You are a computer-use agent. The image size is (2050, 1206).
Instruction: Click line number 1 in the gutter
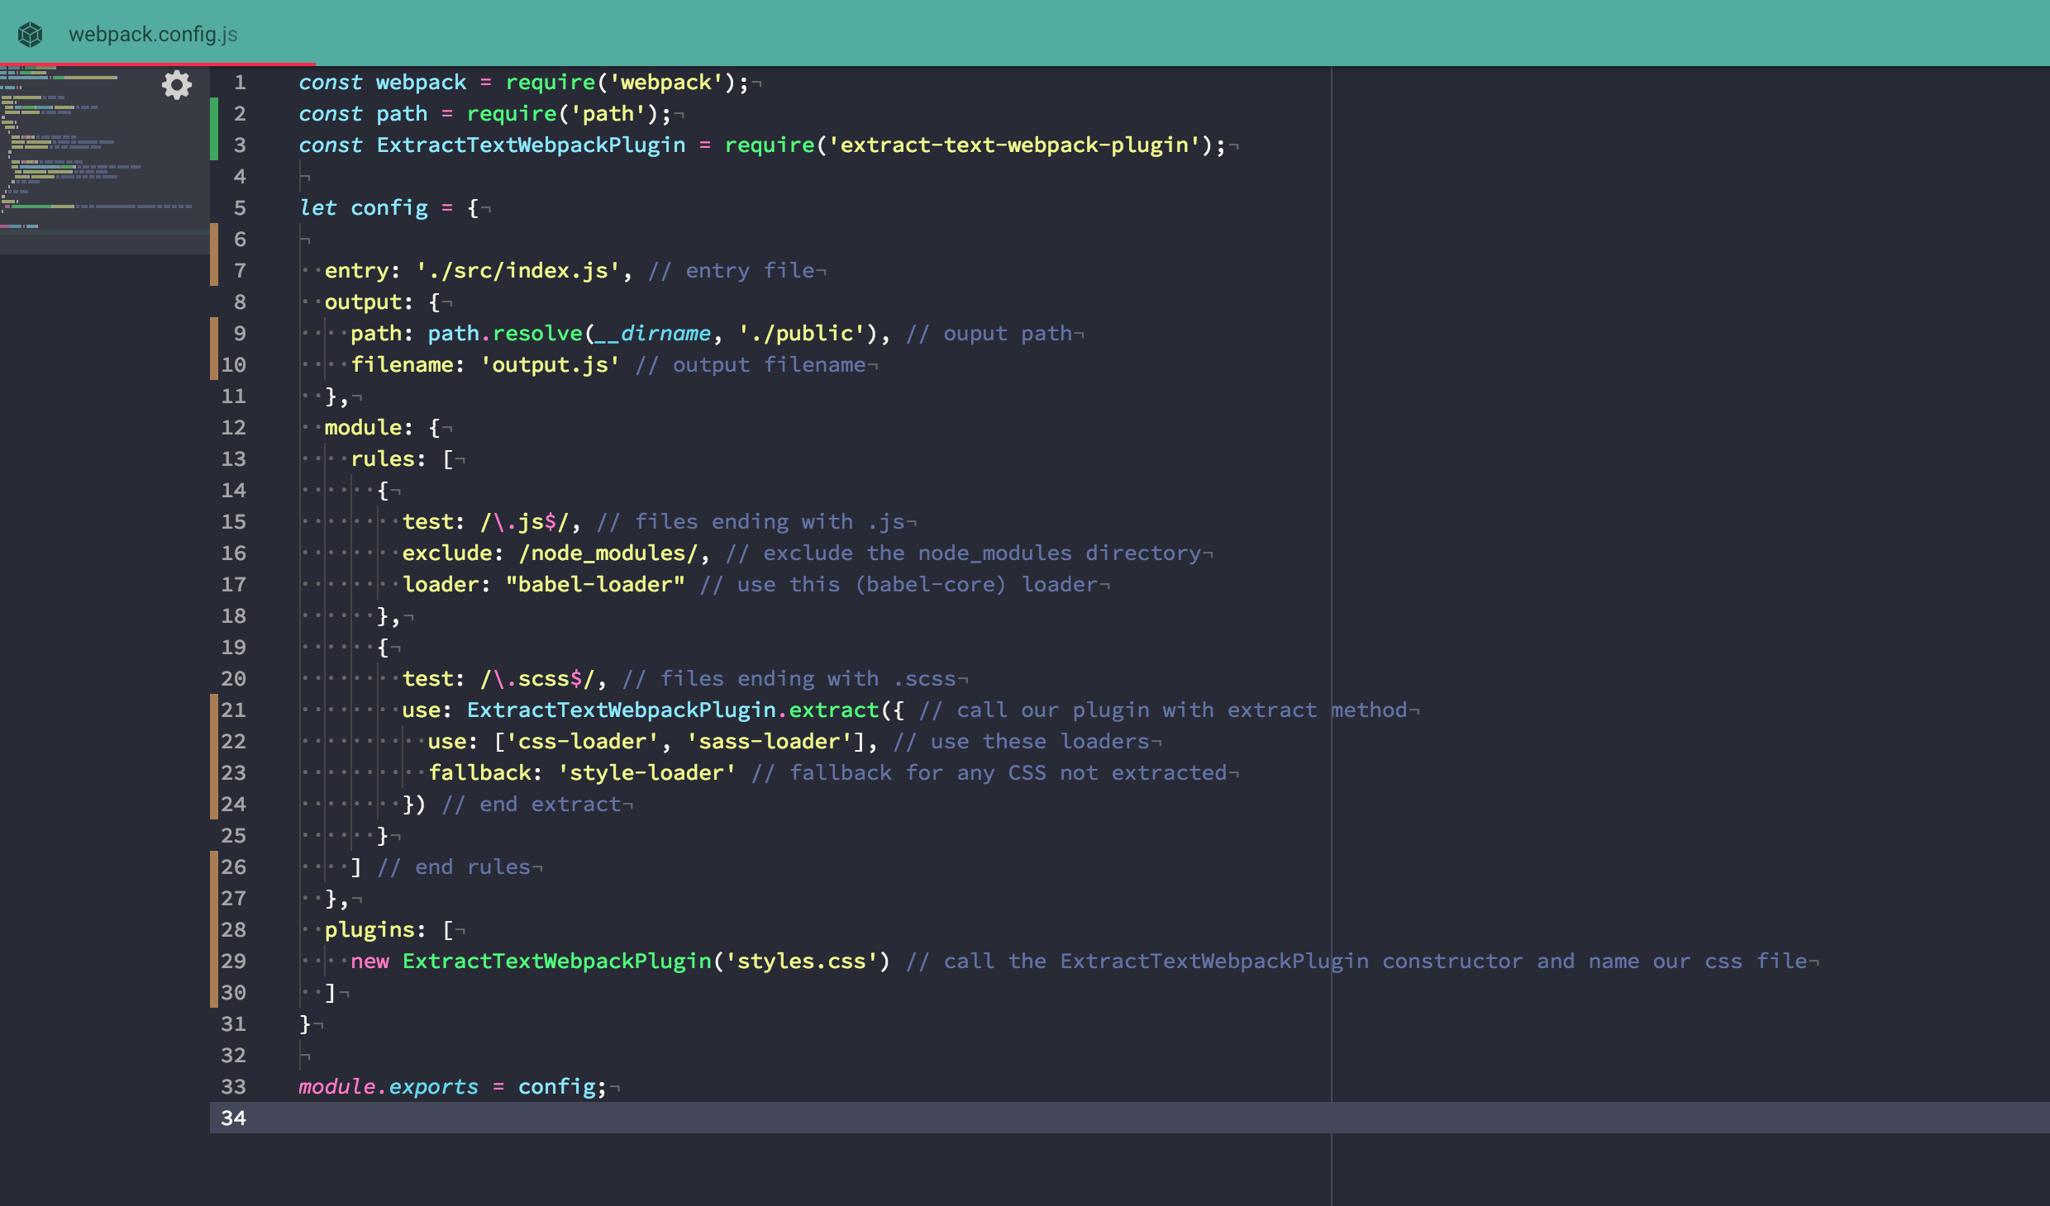click(239, 83)
